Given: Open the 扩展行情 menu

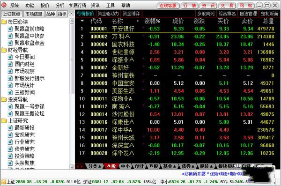Looking at the screenshot, I should coord(78,6).
